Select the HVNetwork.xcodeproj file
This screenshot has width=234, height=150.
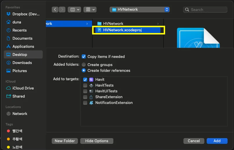coord(128,30)
